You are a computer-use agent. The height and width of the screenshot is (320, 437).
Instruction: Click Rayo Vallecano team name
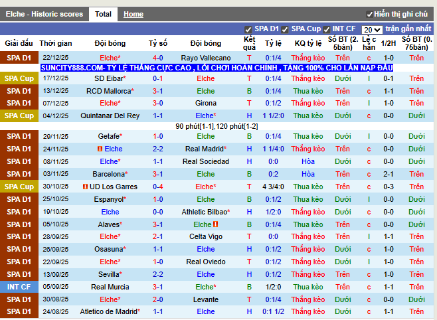(206, 58)
